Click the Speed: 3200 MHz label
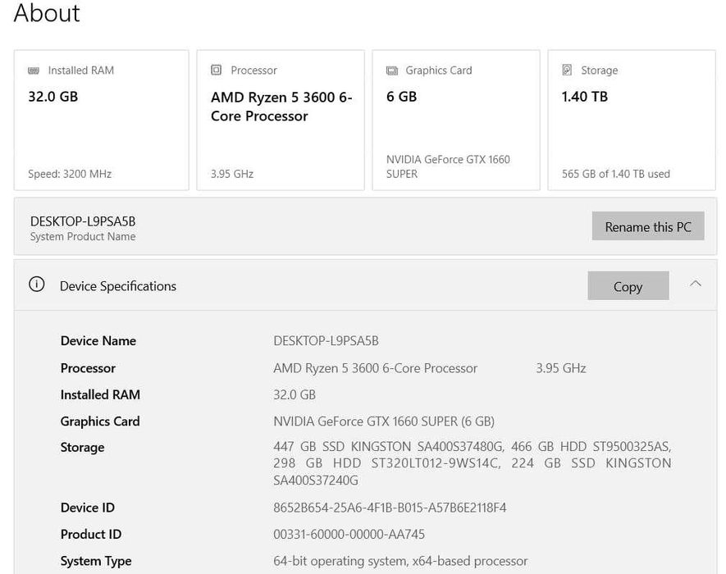This screenshot has height=574, width=726. (70, 174)
